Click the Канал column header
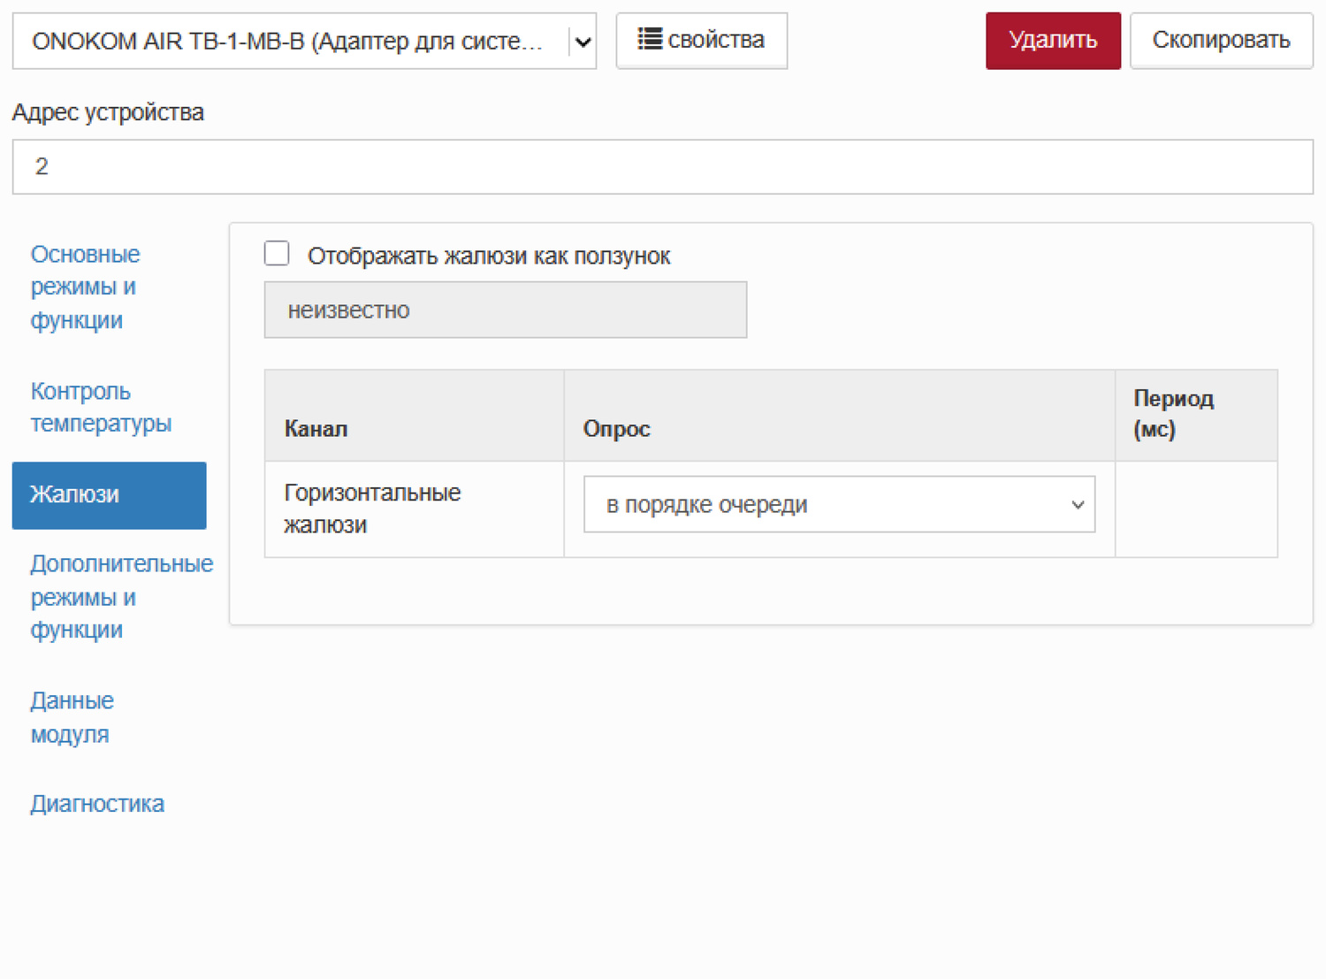Screen dimensions: 1326x979 [x=316, y=429]
